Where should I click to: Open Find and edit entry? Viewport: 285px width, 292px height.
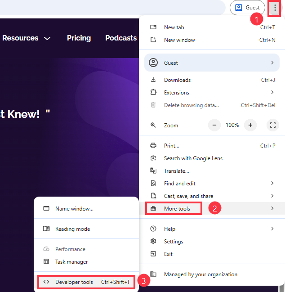pos(212,184)
